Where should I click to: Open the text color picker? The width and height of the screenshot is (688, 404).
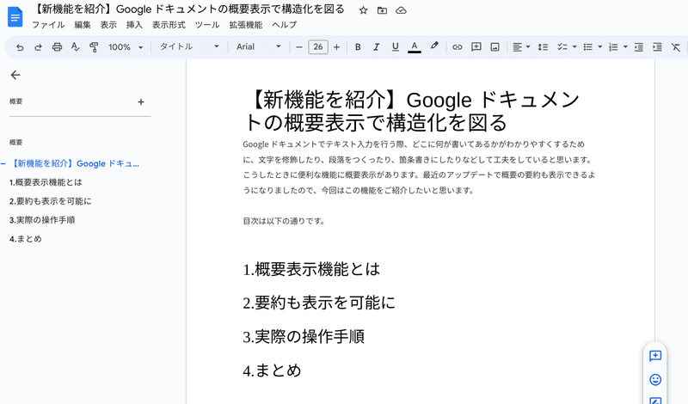(x=415, y=47)
